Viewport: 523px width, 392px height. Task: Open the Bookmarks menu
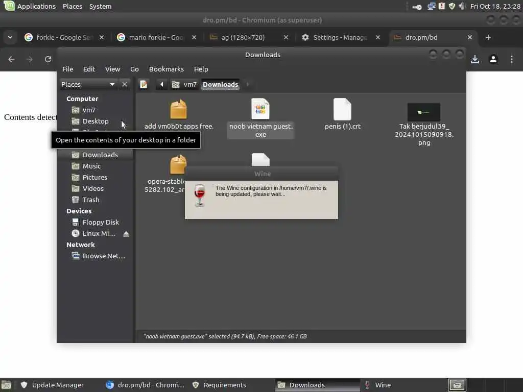(x=167, y=69)
